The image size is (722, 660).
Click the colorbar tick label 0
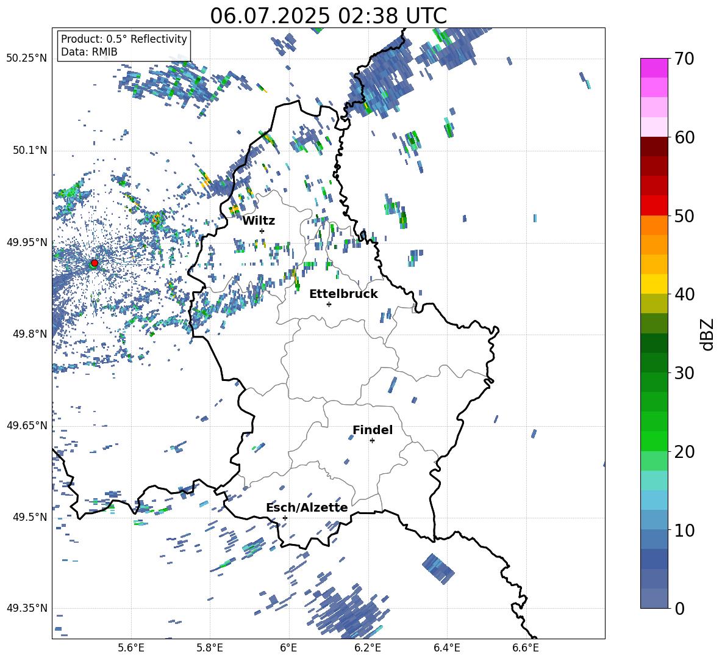tap(680, 608)
